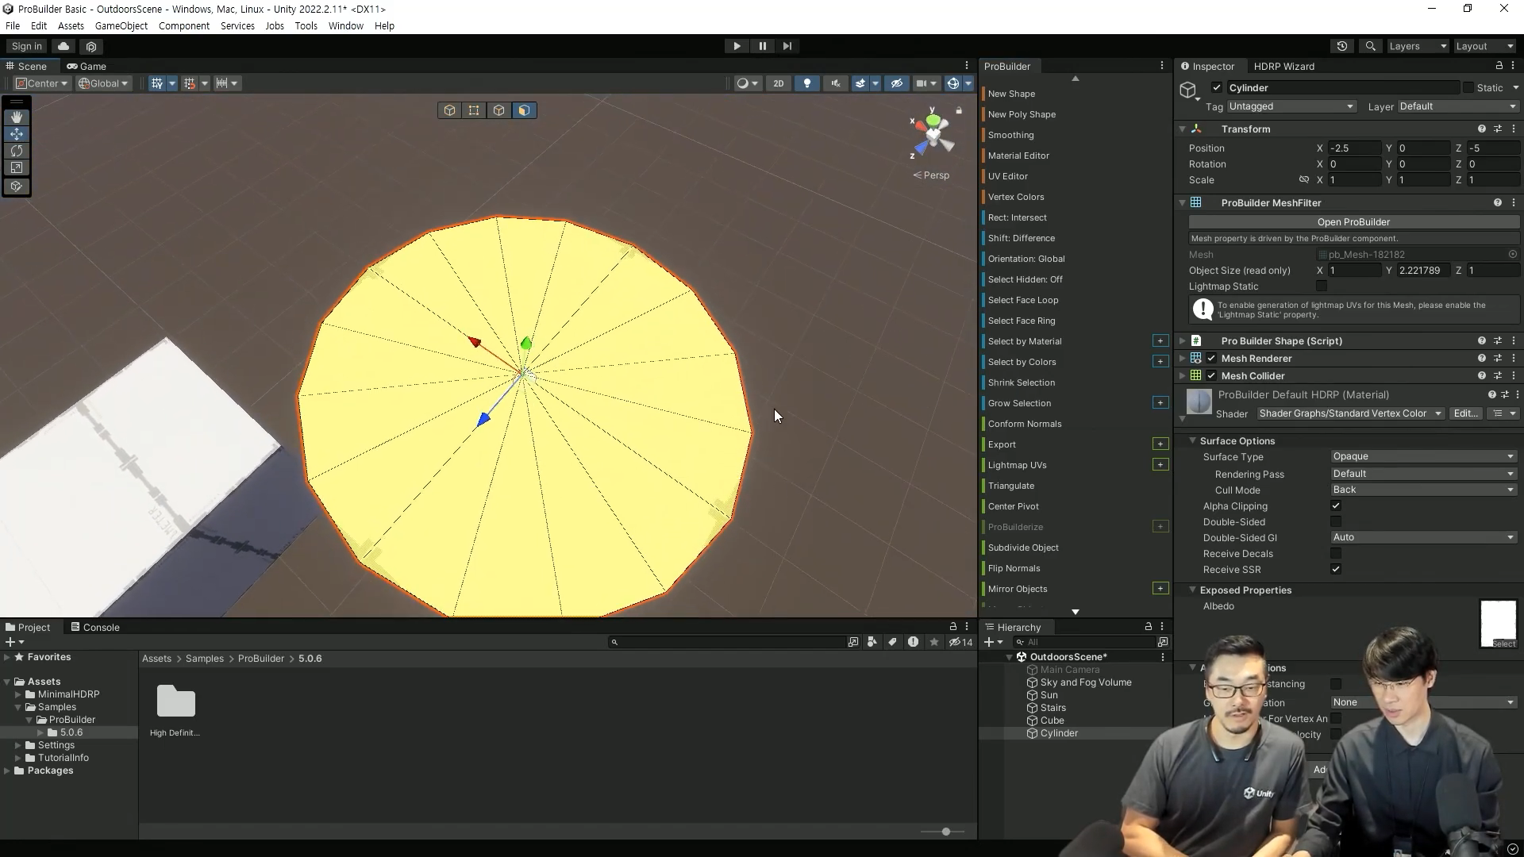Screen dimensions: 1524x857
Task: Open the Undo History icon
Action: coord(1342,46)
